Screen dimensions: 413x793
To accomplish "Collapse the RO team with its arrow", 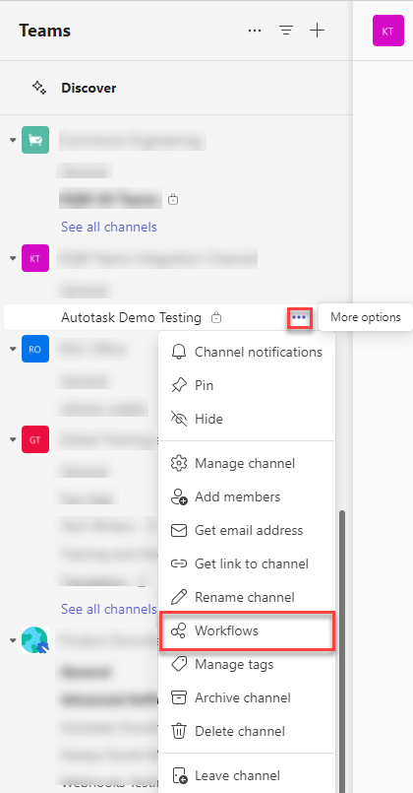I will (x=13, y=349).
